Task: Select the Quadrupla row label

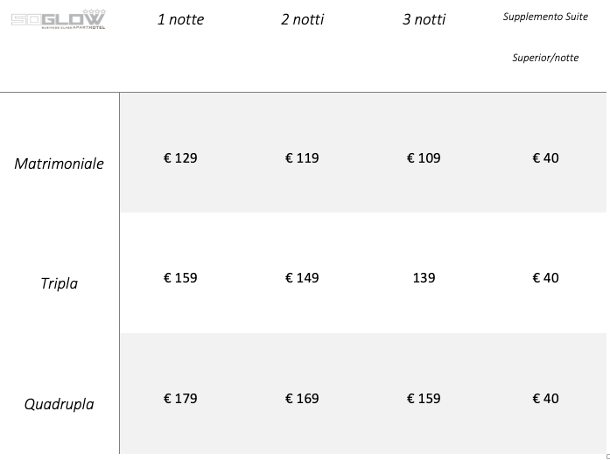Action: click(x=60, y=404)
